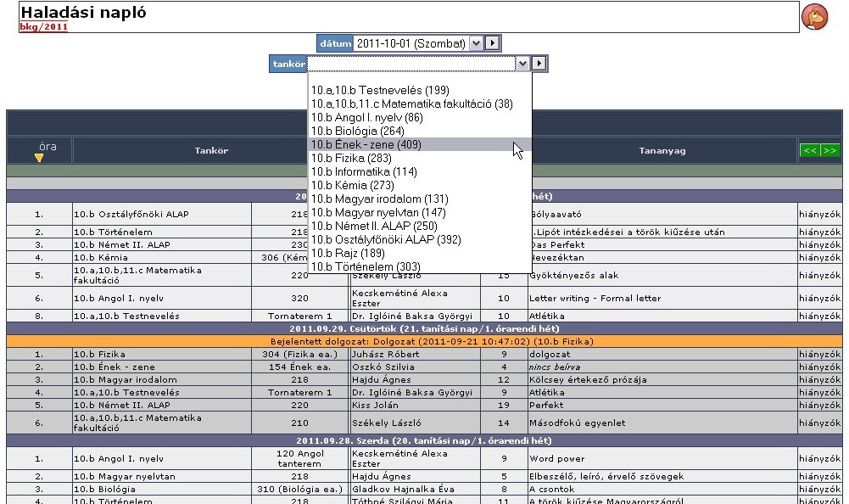Click room '310 (Biológia ea.)' cell

299,489
